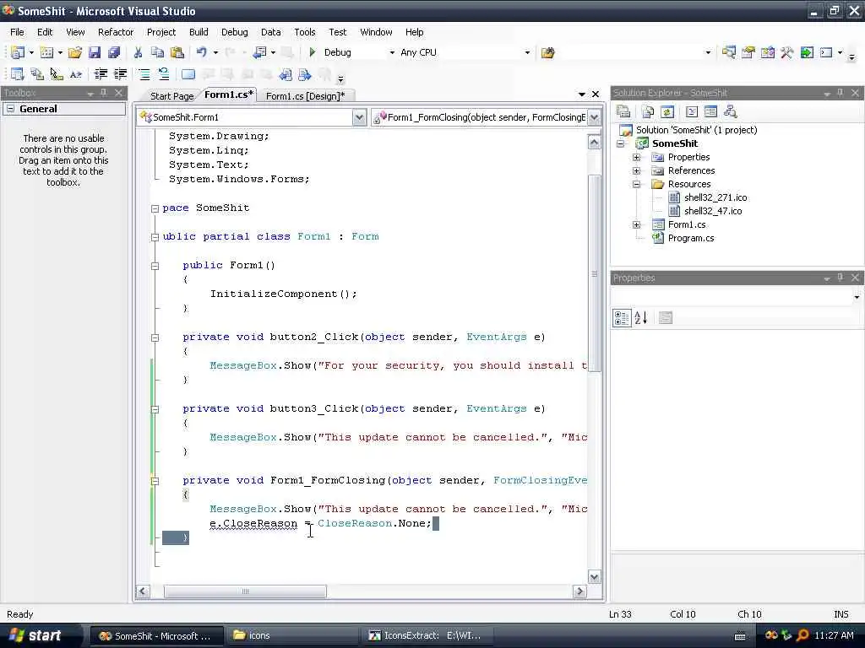The width and height of the screenshot is (865, 648).
Task: Click Solution Explorer's Properties icon
Action: [x=623, y=111]
